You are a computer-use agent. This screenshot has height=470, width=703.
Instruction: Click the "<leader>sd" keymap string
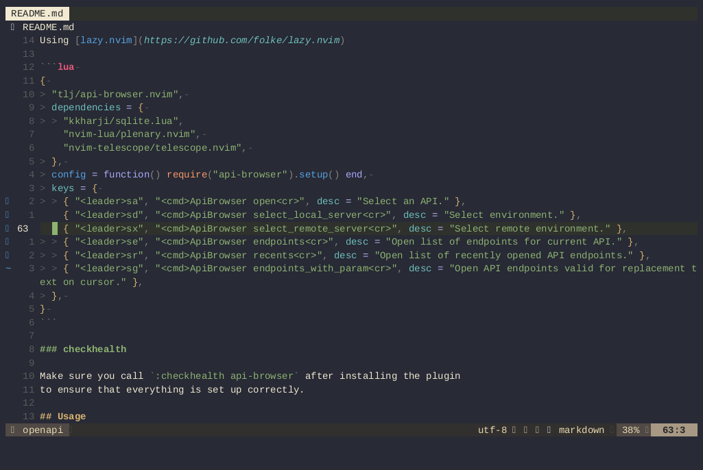pyautogui.click(x=109, y=215)
